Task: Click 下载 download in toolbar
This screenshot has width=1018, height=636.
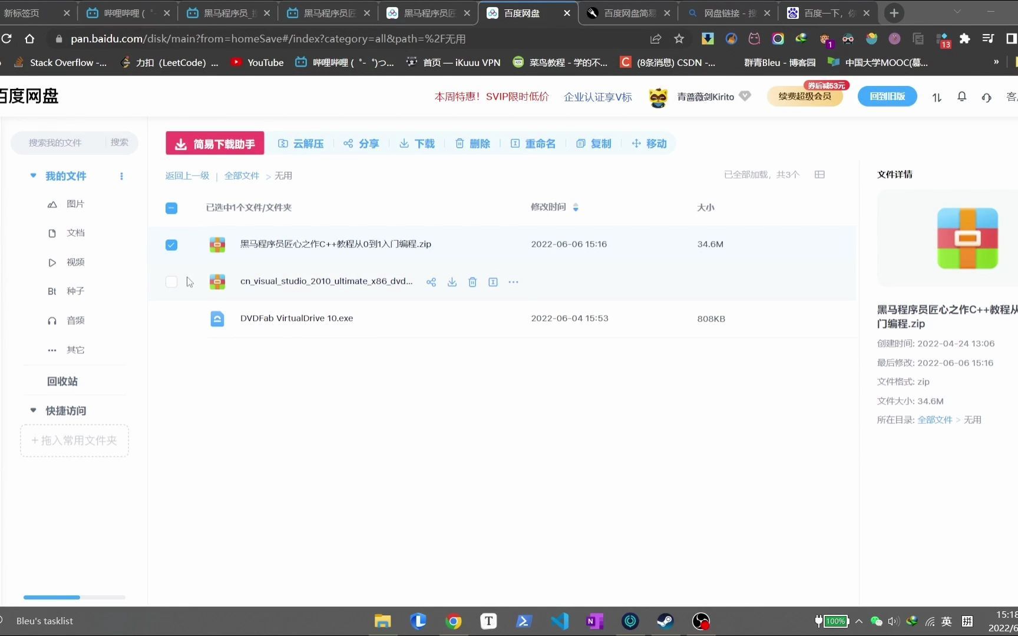Action: (417, 144)
